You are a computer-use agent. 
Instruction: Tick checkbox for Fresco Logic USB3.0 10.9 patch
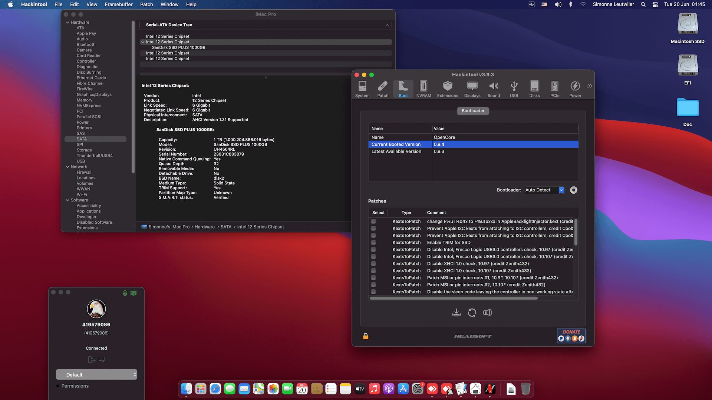pos(373,250)
